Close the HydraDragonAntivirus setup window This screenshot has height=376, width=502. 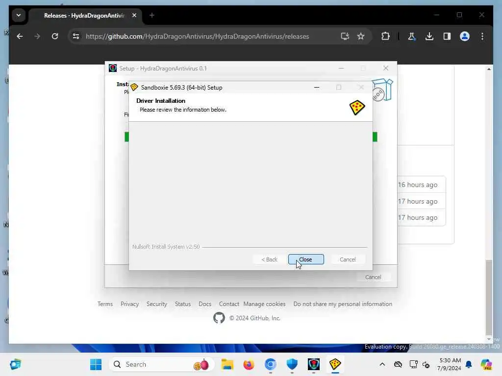click(386, 68)
